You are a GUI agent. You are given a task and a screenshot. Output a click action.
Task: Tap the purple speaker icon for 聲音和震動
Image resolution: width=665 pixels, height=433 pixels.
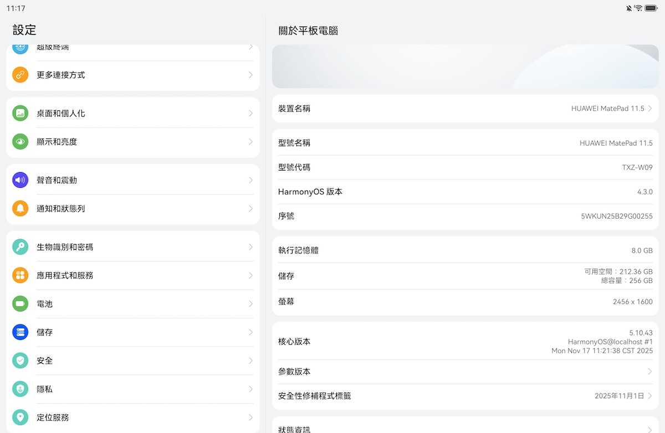pos(21,180)
